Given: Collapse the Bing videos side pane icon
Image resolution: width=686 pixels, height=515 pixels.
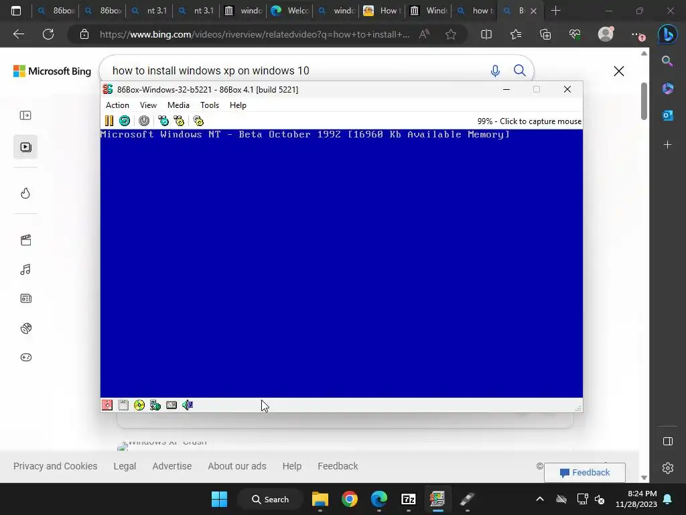Looking at the screenshot, I should click(x=25, y=115).
